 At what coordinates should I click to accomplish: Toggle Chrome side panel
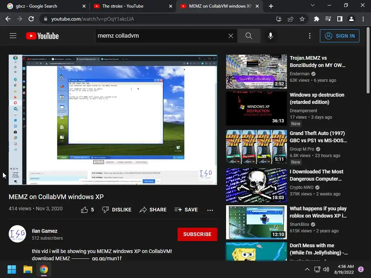pyautogui.click(x=340, y=19)
